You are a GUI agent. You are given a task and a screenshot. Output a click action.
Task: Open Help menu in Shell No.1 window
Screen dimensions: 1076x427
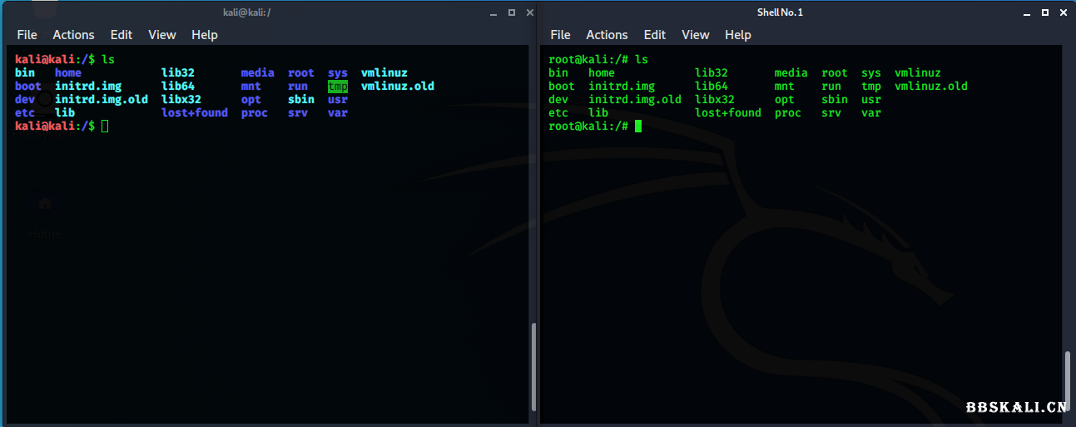[738, 34]
